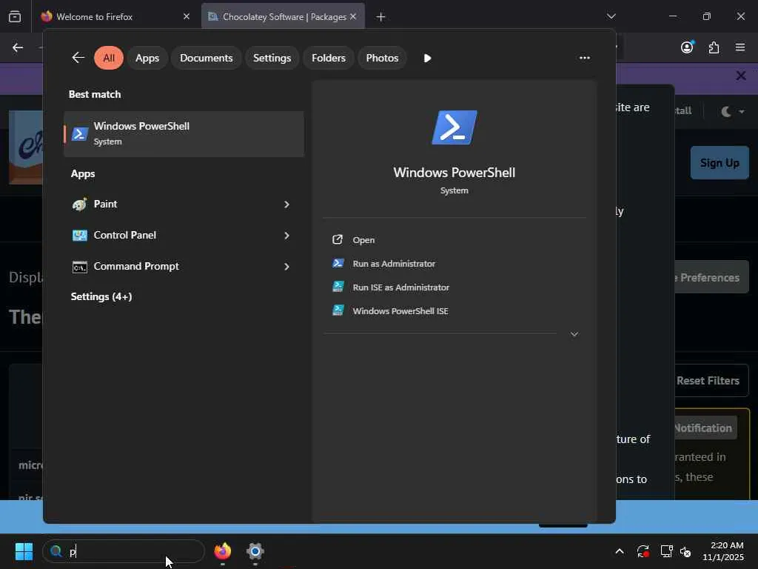Dismiss the purple banner on Chocolatey page
This screenshot has height=569, width=758.
(740, 76)
